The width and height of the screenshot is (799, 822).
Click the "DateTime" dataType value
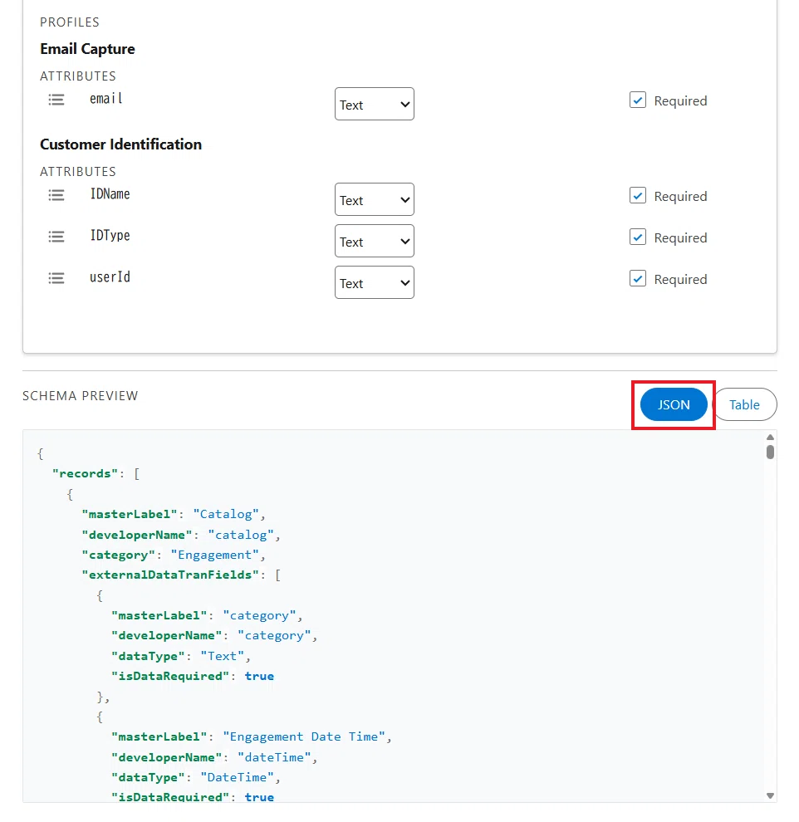238,777
